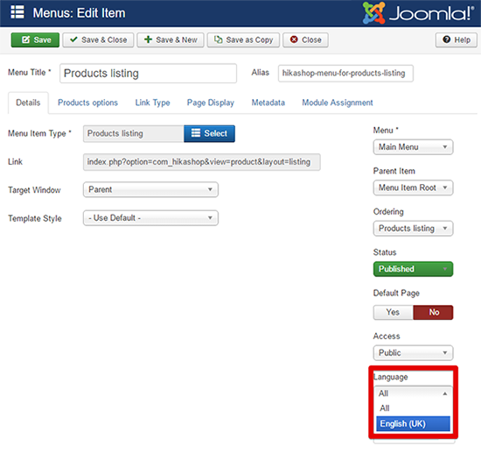Click the Joomla logo
Viewport: 481px width, 453px height.
point(418,13)
